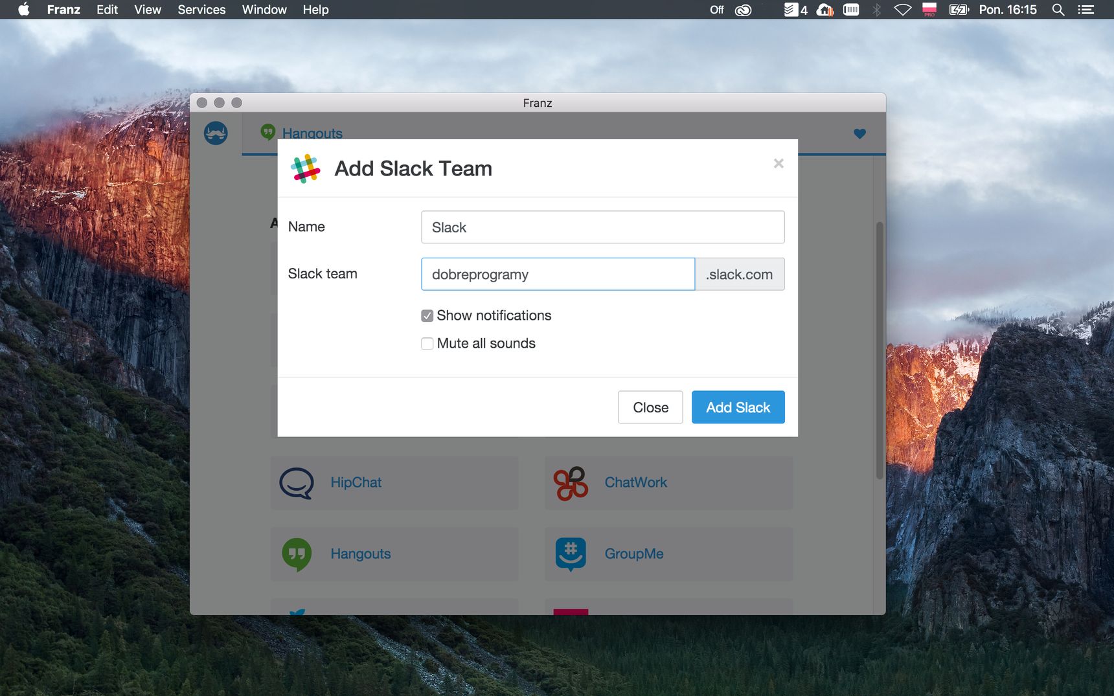
Task: Click the ChatWork service icon
Action: tap(571, 483)
